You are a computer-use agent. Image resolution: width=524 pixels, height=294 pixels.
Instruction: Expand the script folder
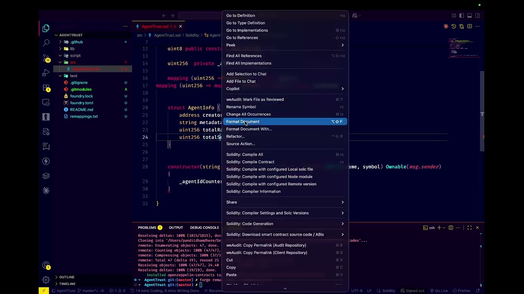pyautogui.click(x=75, y=56)
